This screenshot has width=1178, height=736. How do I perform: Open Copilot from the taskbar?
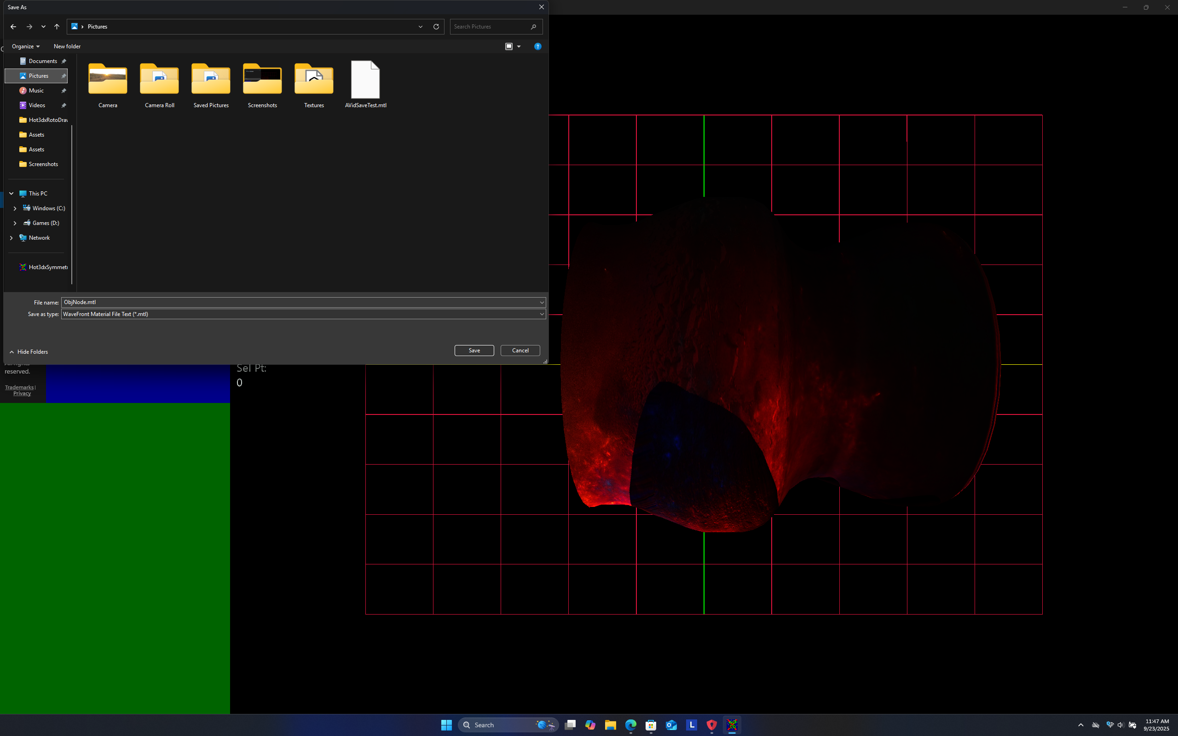point(590,725)
